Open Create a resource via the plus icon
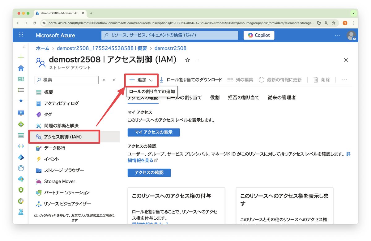 pyautogui.click(x=21, y=57)
